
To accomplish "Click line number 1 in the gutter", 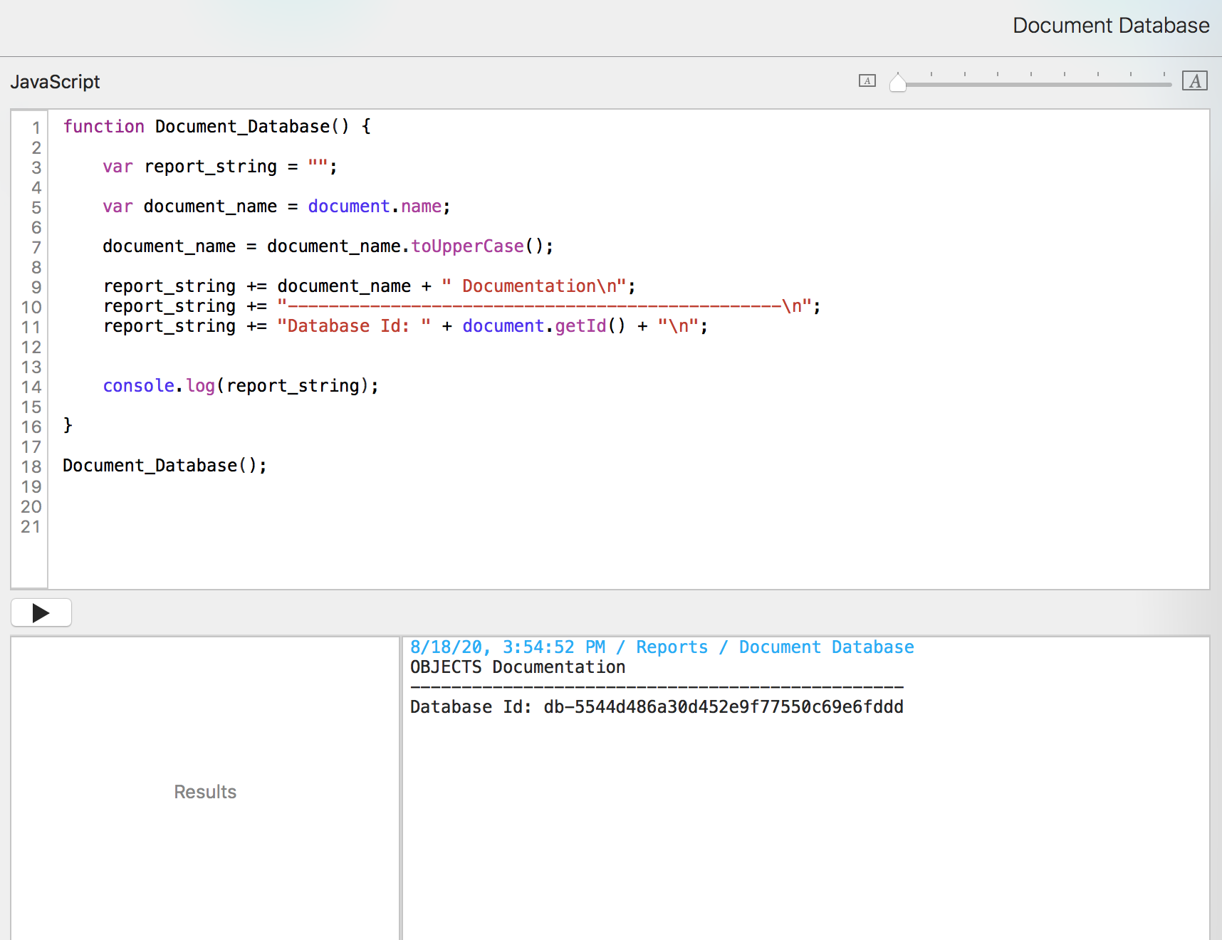I will pos(35,128).
